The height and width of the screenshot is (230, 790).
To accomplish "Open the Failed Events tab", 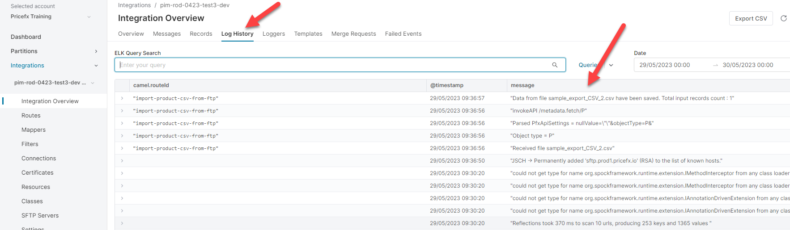I will (403, 34).
